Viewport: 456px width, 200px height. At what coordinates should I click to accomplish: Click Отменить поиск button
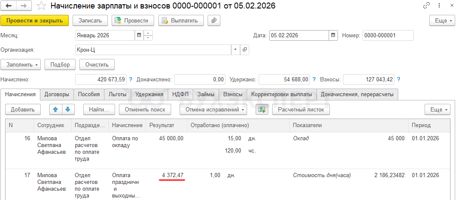[x=145, y=110]
